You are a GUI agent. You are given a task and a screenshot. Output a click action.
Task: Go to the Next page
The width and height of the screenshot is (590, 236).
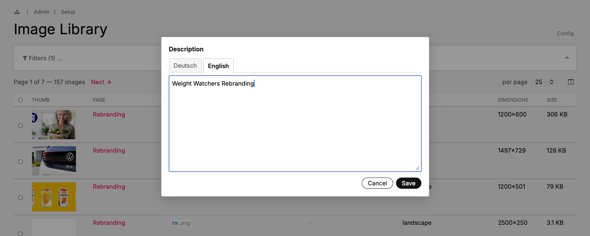[101, 82]
